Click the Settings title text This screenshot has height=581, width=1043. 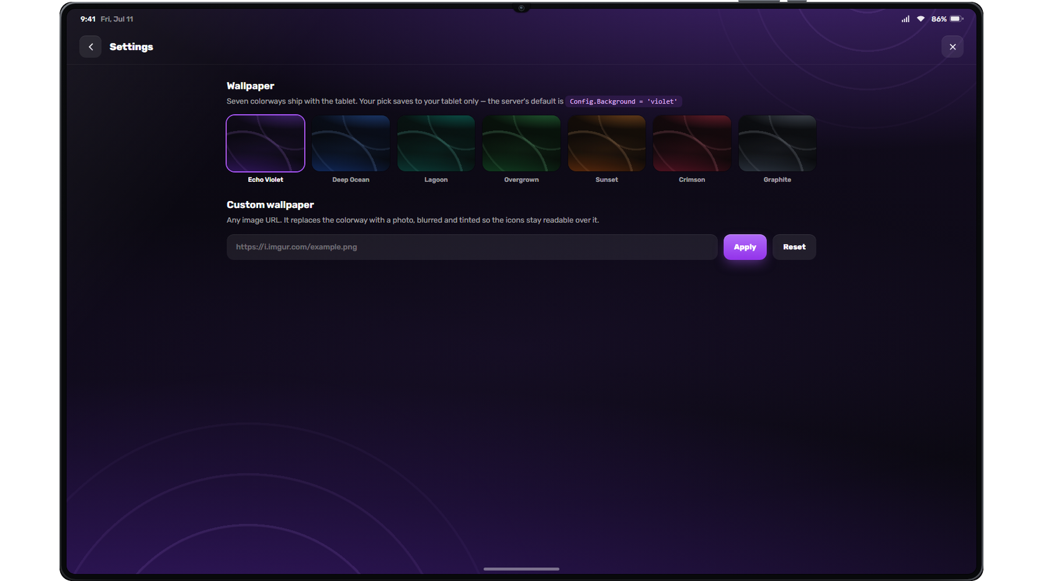pos(131,47)
